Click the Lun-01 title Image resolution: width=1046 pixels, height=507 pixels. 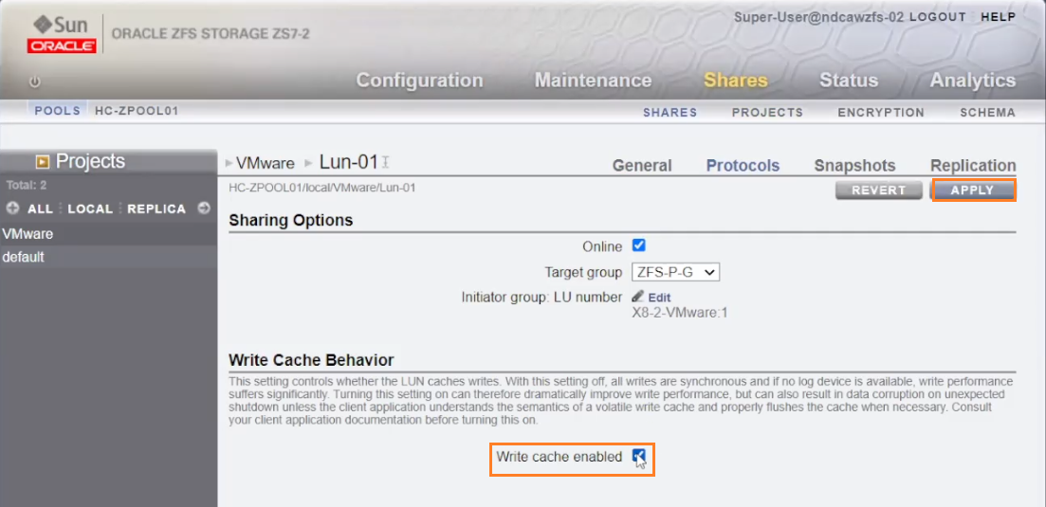[x=349, y=162]
